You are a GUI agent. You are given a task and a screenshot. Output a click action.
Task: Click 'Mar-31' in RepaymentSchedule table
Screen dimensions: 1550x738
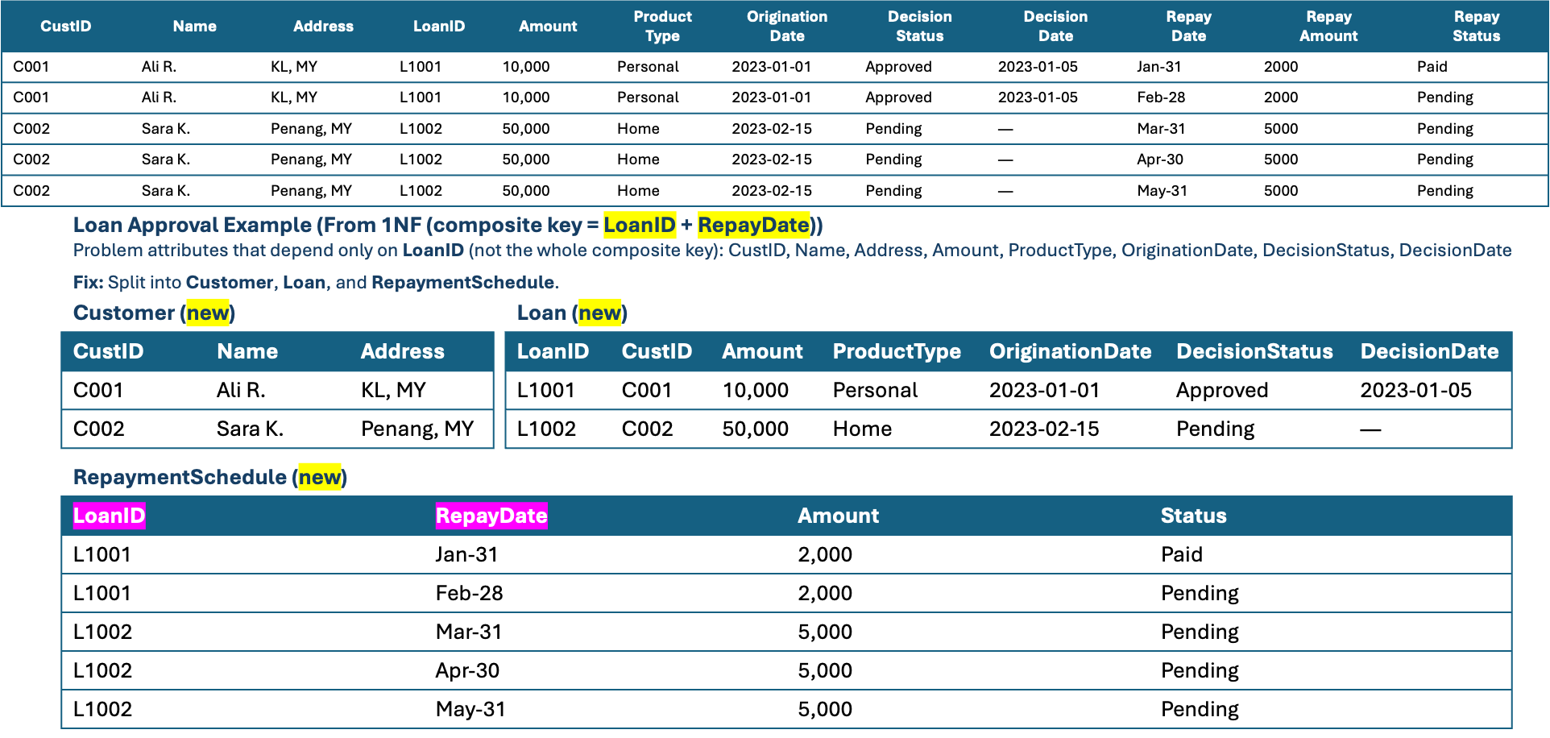pos(469,632)
